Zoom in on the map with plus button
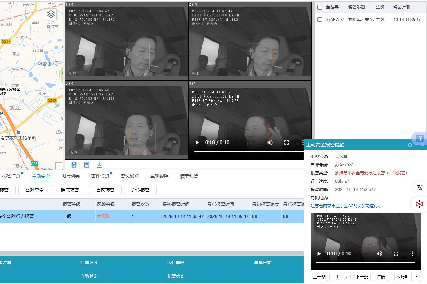The width and height of the screenshot is (427, 284). (x=59, y=166)
